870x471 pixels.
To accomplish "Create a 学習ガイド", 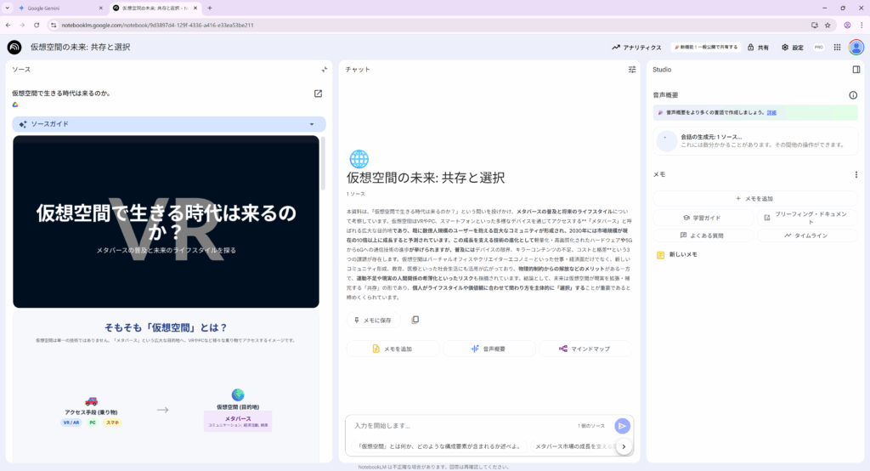I will point(703,218).
